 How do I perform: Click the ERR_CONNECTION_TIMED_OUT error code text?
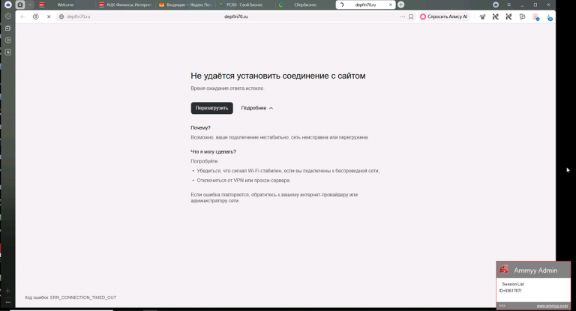point(83,298)
